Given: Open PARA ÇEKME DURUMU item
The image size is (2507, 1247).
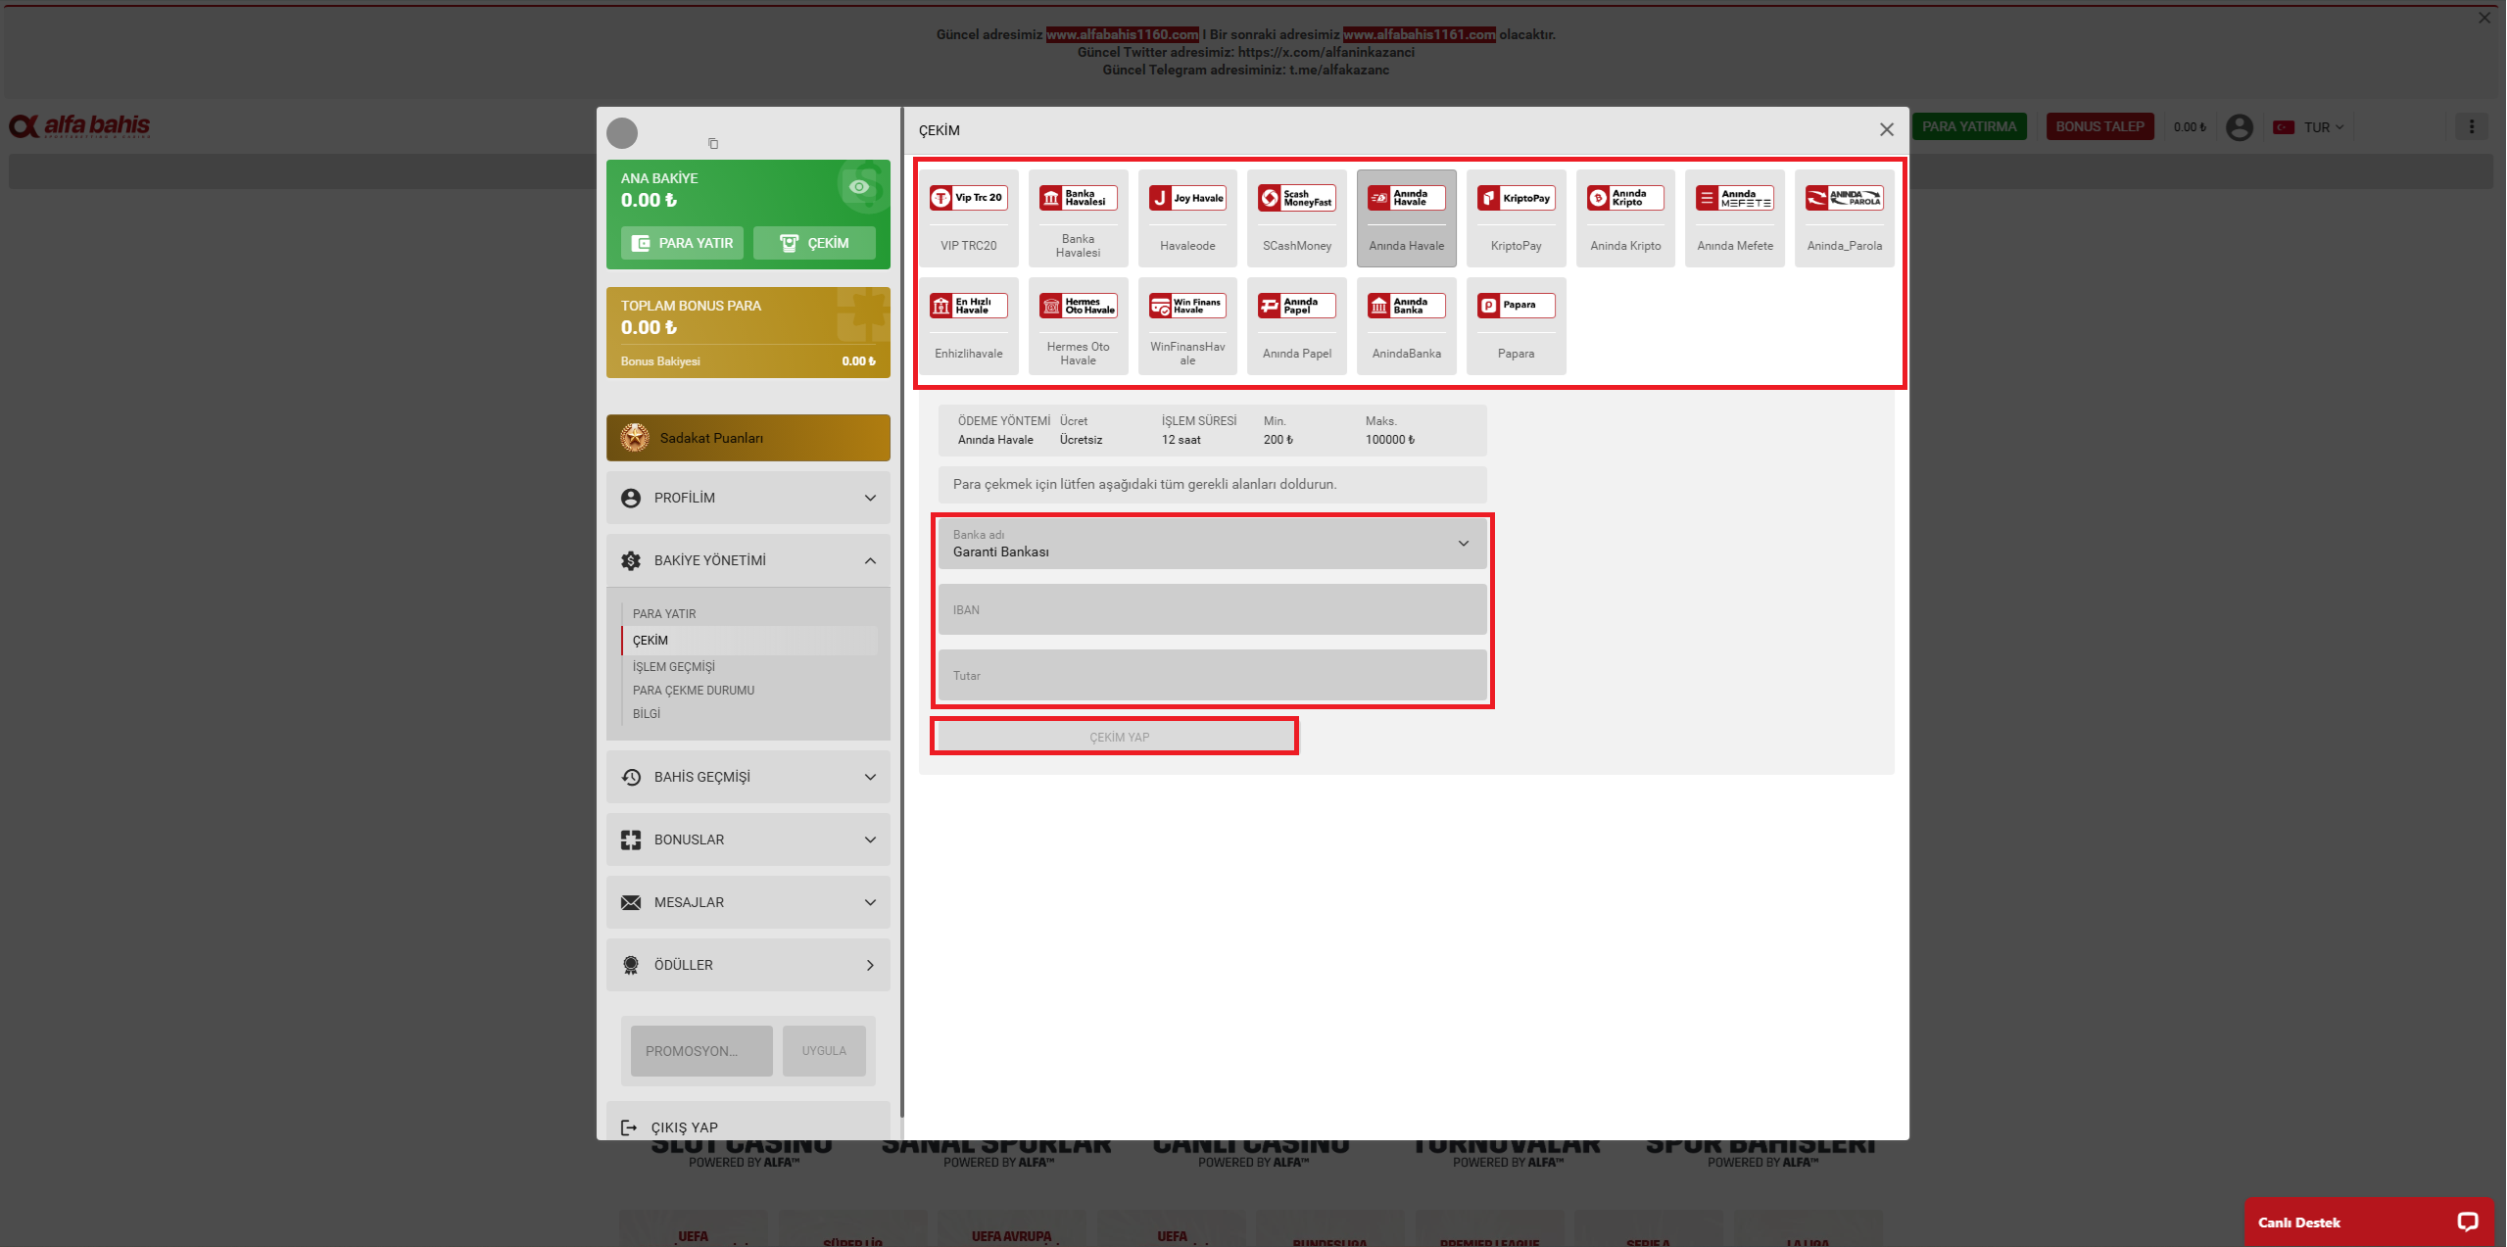Looking at the screenshot, I should tap(694, 691).
